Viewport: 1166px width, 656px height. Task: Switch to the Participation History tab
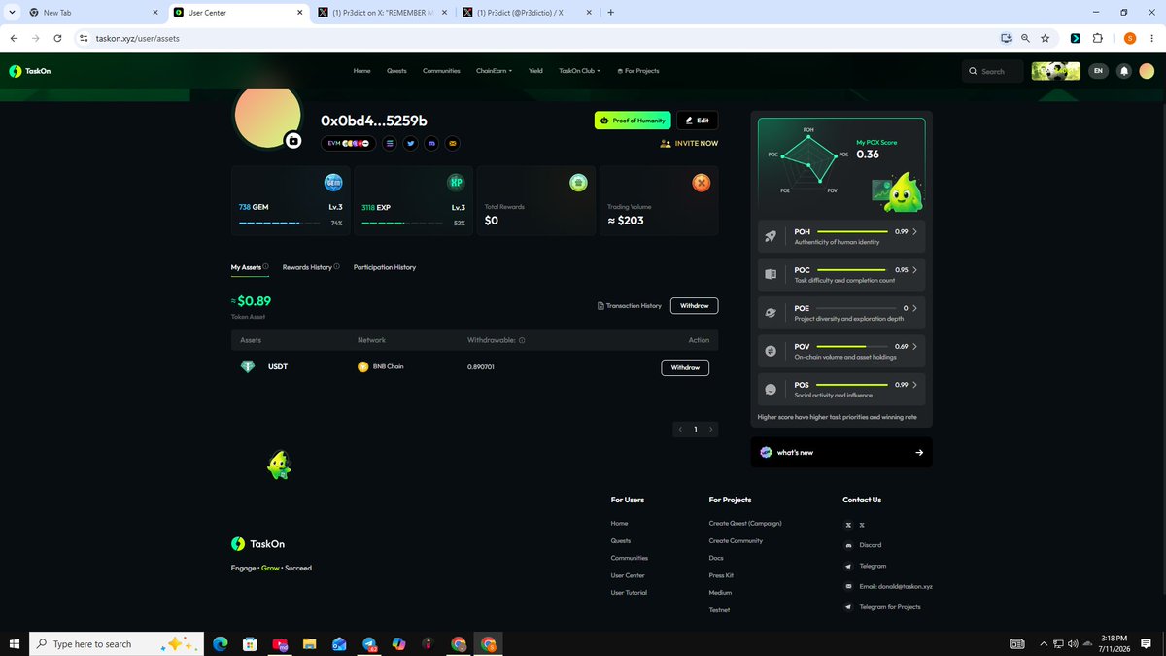385,267
